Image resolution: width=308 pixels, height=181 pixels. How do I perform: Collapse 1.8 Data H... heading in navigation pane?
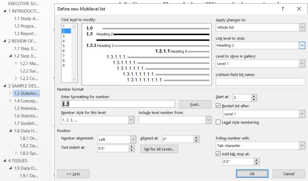10,131
